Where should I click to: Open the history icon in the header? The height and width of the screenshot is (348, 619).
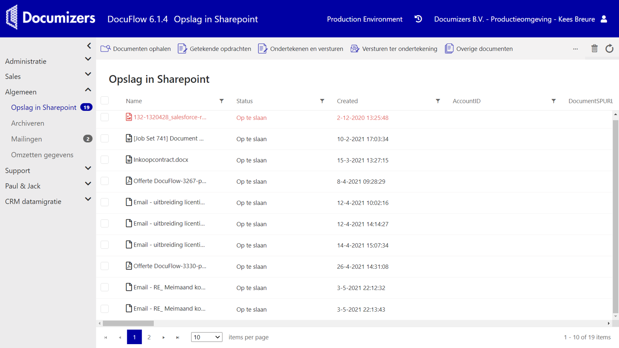coord(418,19)
